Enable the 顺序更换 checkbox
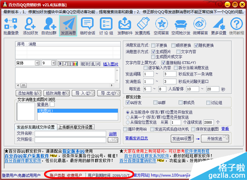The width and height of the screenshot is (247, 180). click(174, 45)
